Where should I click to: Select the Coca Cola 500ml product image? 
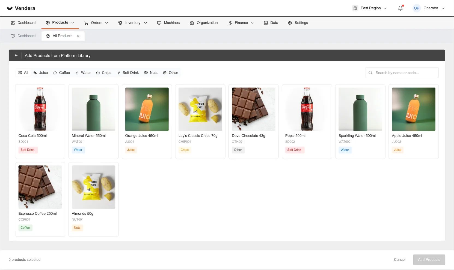pos(40,109)
